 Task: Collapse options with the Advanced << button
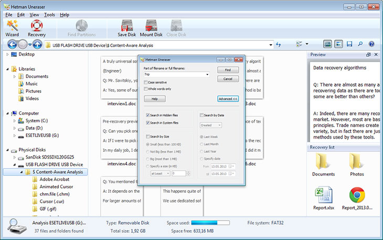[x=228, y=99]
